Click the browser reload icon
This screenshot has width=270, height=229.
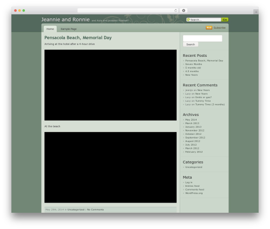(175, 11)
